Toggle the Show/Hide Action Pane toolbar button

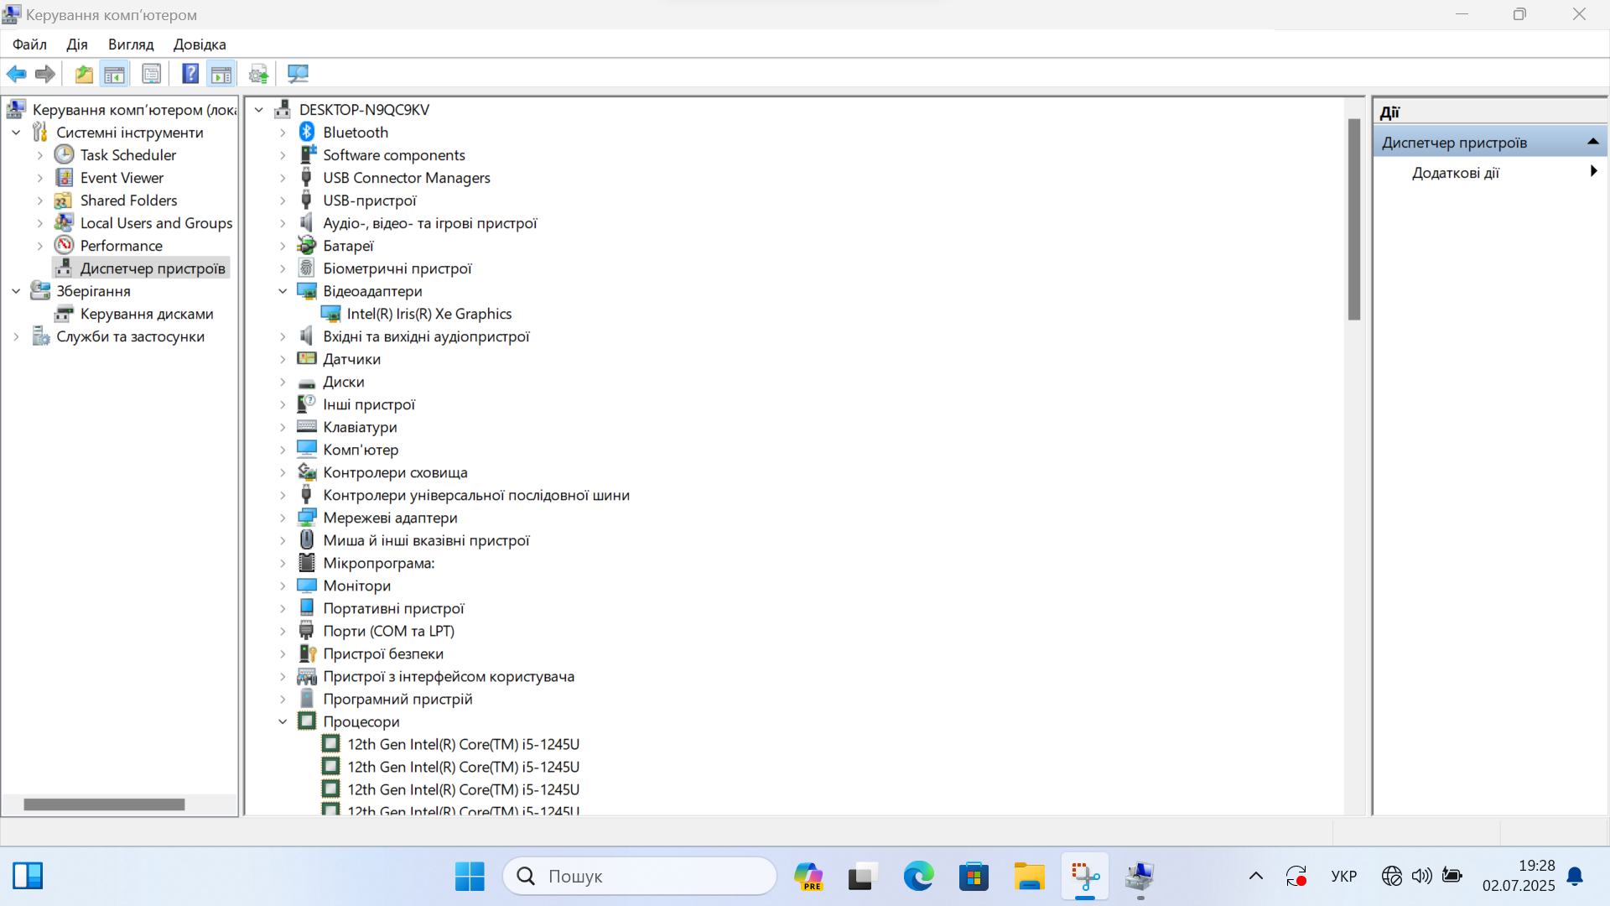click(221, 74)
